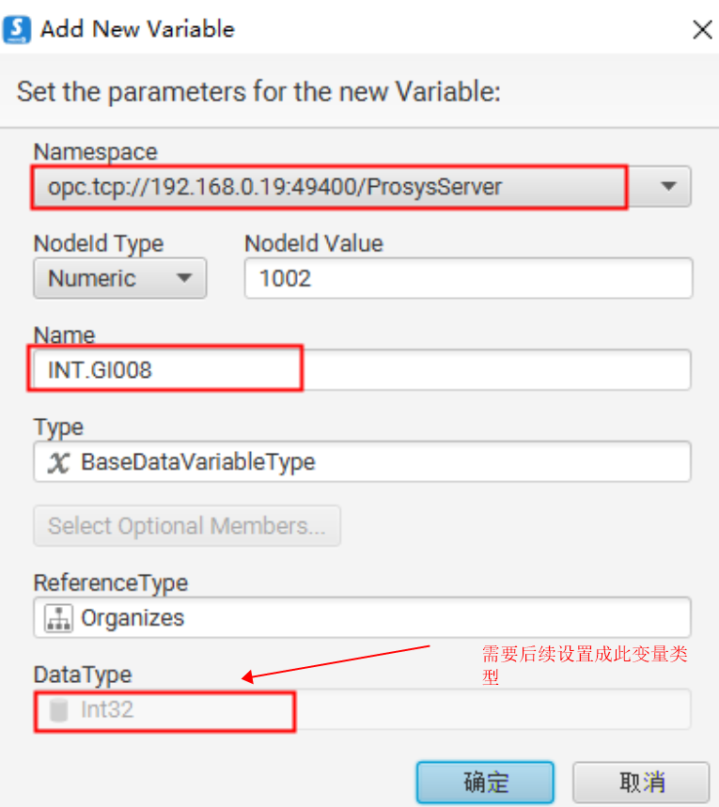Close the Add New Variable dialog
Image resolution: width=719 pixels, height=807 pixels.
click(701, 29)
